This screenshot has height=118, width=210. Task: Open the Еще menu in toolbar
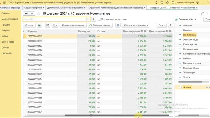(162, 25)
